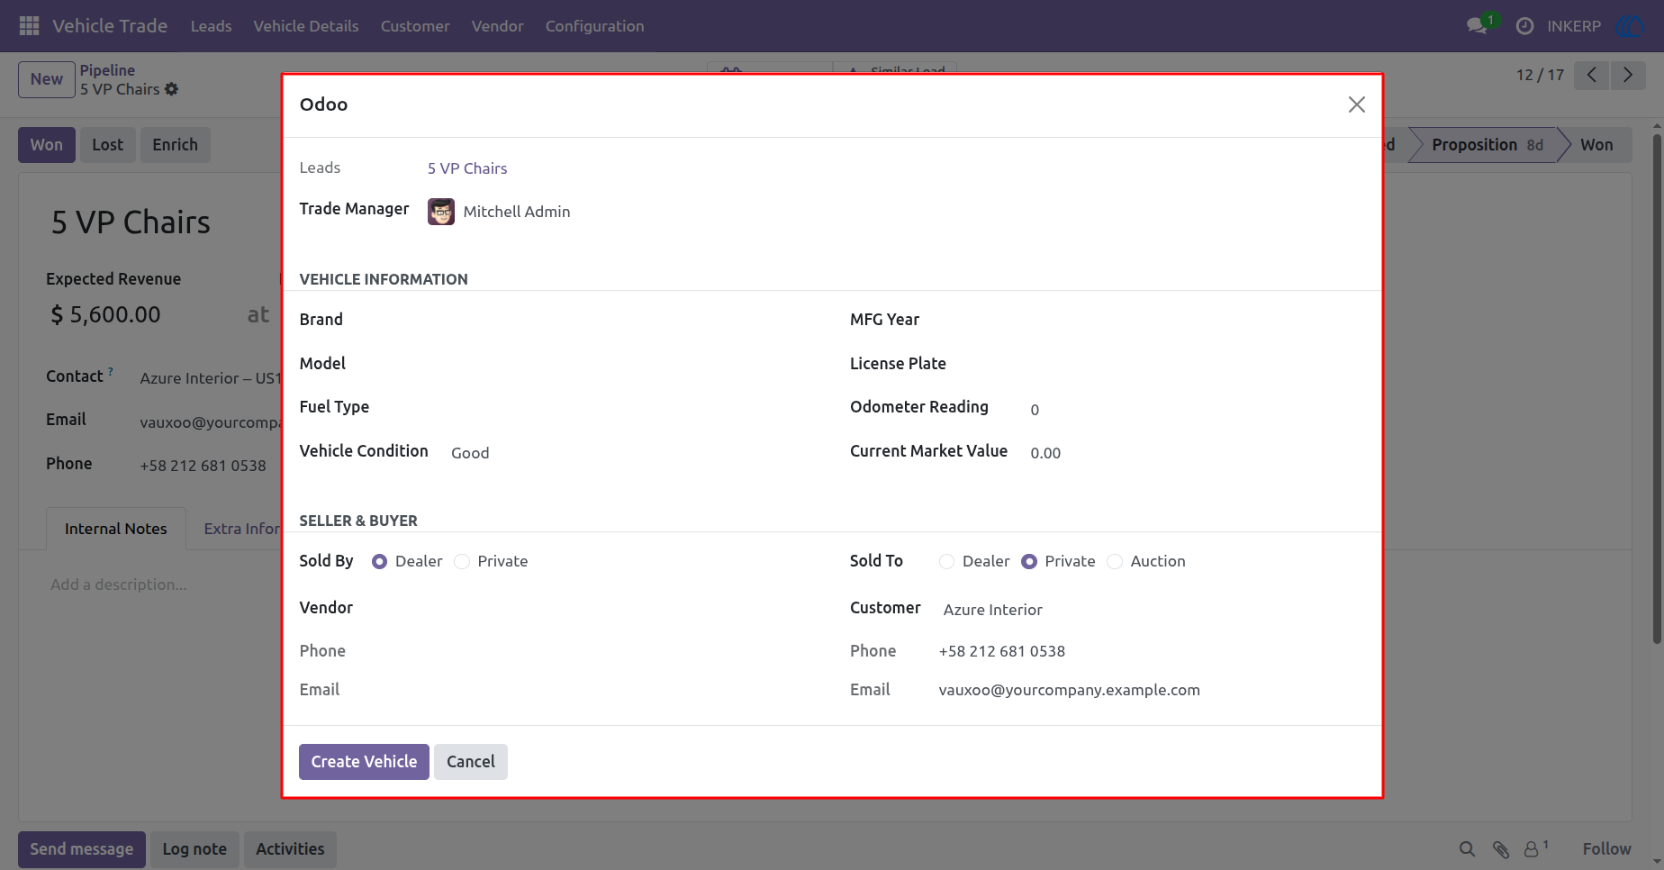1664x870 pixels.
Task: Click Mitchell Admin avatar image
Action: (x=441, y=212)
